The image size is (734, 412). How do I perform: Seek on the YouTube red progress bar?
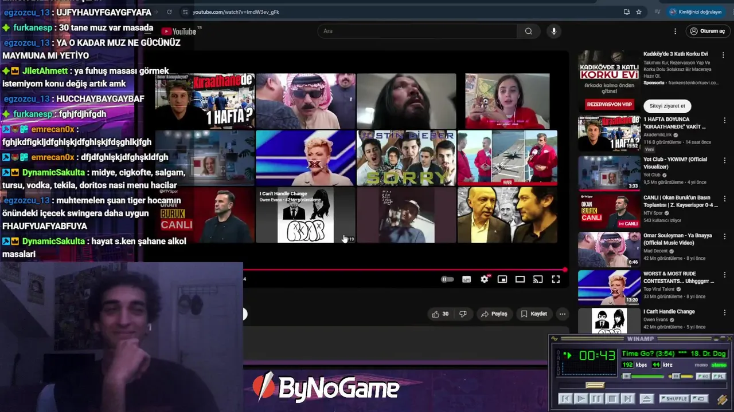(x=405, y=270)
